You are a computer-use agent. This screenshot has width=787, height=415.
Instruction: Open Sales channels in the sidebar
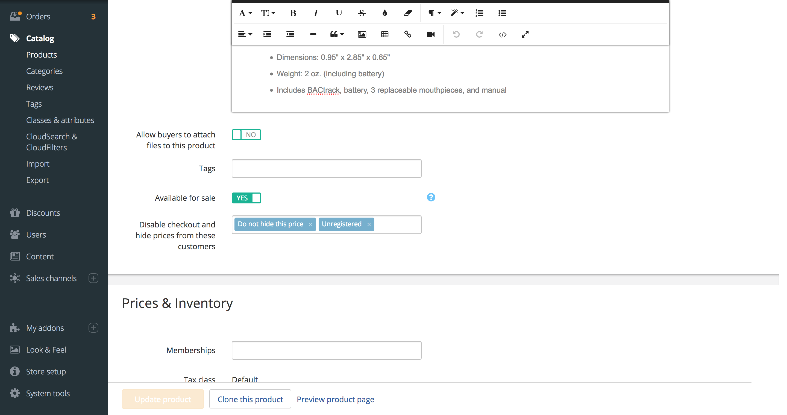(51, 278)
